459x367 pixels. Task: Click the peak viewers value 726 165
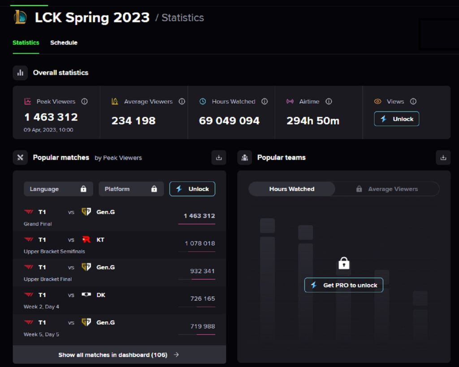(203, 299)
